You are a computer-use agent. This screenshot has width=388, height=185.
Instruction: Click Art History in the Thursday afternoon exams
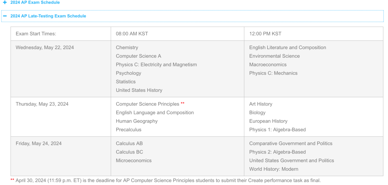[260, 104]
